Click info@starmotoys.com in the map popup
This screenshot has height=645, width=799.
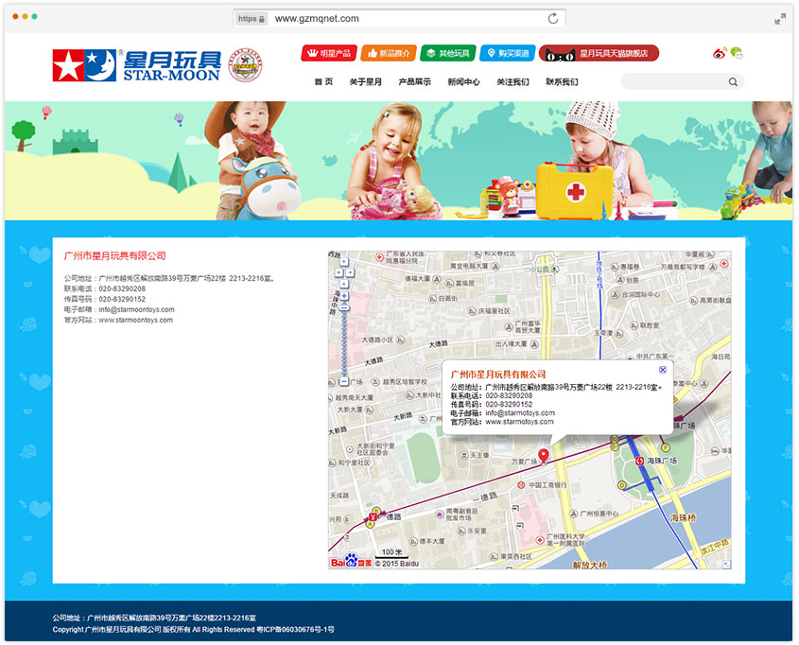520,412
